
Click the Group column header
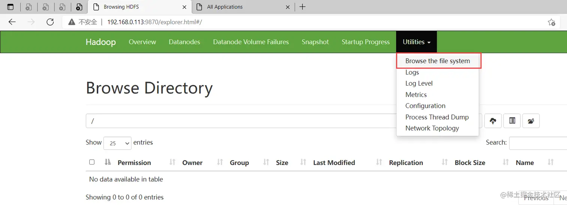[239, 162]
